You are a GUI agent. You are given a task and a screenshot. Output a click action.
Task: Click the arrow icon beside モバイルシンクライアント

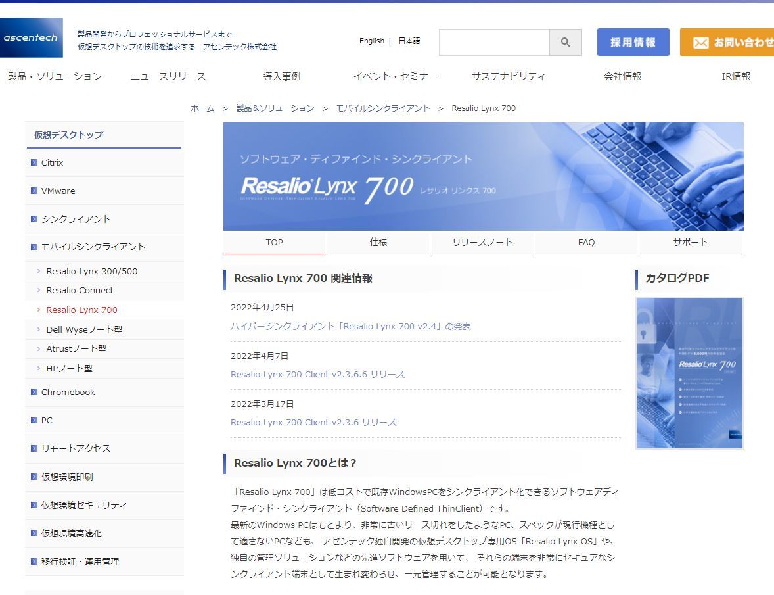[x=34, y=247]
